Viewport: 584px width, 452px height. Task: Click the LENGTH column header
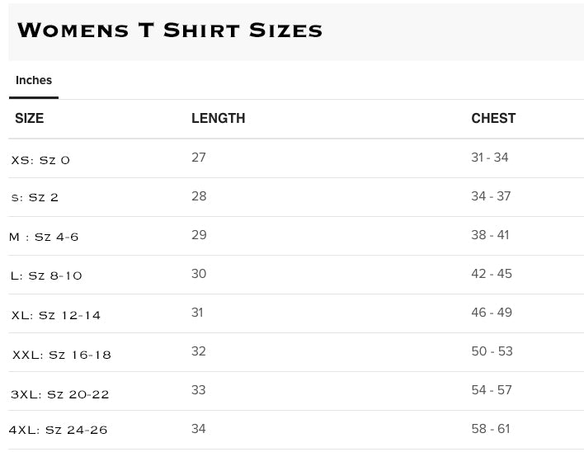click(x=218, y=119)
